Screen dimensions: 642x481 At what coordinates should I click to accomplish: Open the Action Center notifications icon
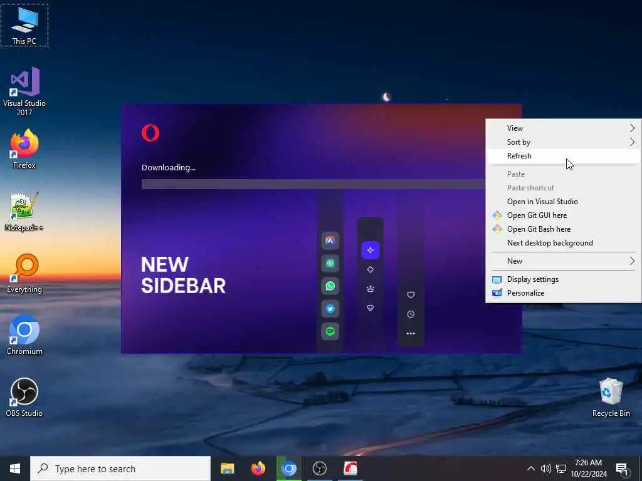[622, 468]
